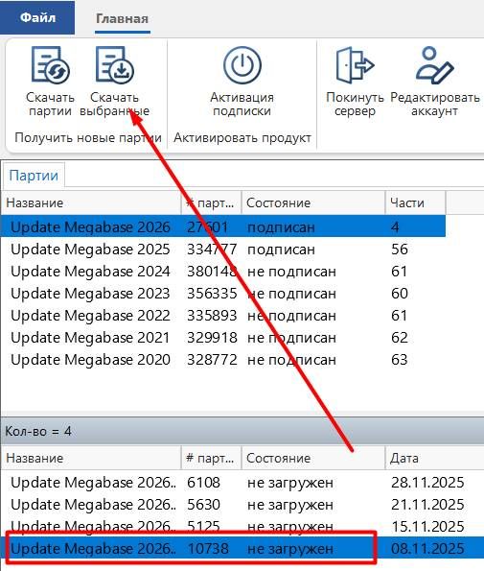Select row Update Megabase 2024
This screenshot has height=571, width=484.
click(223, 272)
